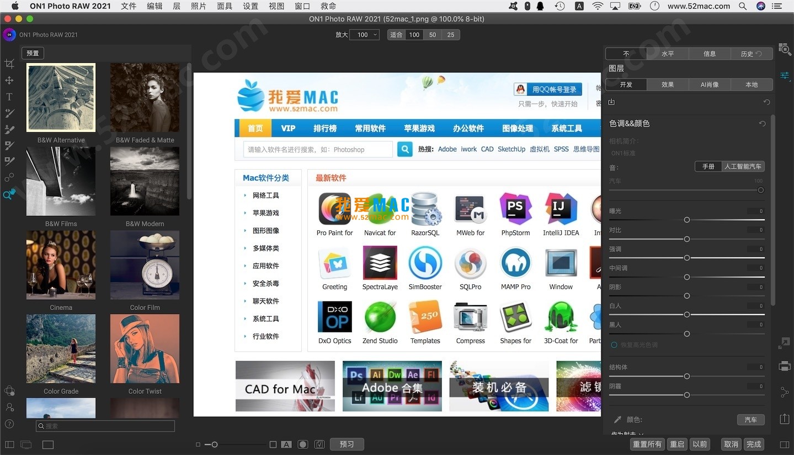Image resolution: width=794 pixels, height=455 pixels.
Task: Click the 取消 button
Action: pos(731,445)
